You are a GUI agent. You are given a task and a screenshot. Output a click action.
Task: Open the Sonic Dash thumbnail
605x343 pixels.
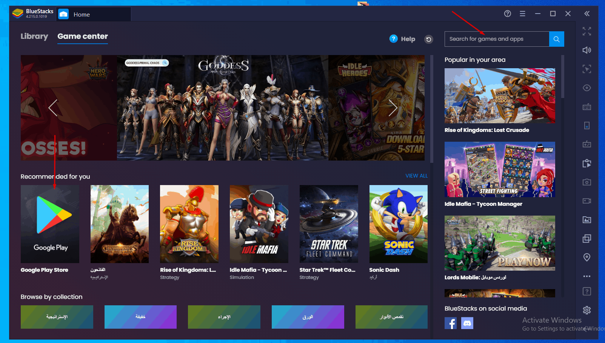(399, 224)
